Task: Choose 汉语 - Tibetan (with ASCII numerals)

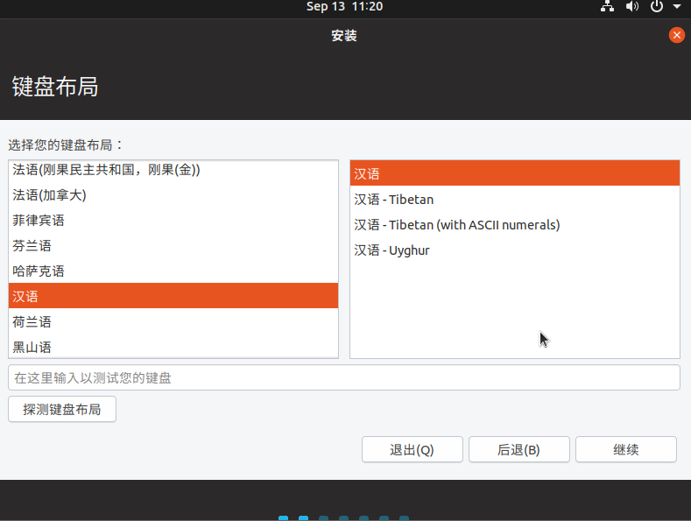Action: tap(515, 225)
